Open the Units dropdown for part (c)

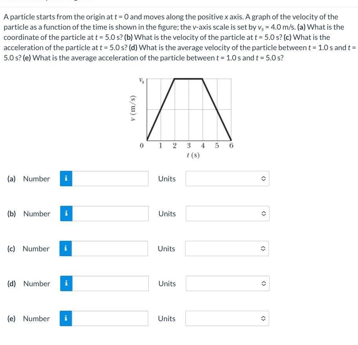click(227, 248)
